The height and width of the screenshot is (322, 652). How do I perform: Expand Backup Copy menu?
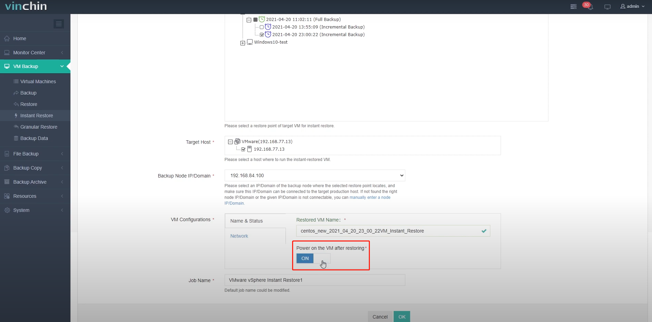click(x=35, y=168)
